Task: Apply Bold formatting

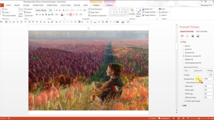Action: 37,15
